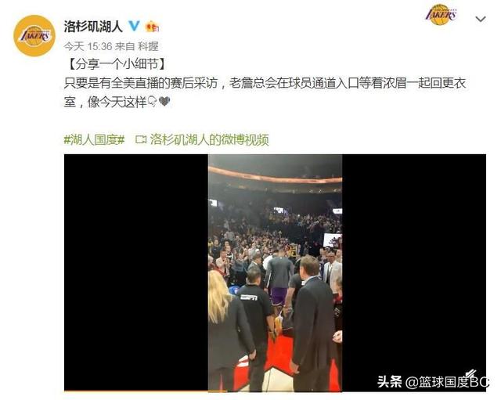Image resolution: width=501 pixels, height=400 pixels.
Task: Click the blue verified V badge
Action: (x=134, y=26)
